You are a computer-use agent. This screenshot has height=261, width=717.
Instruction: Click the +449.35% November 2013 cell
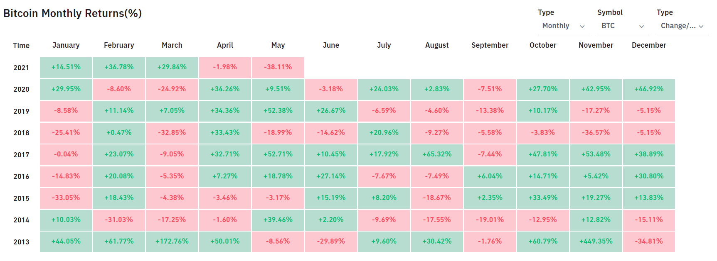596,241
